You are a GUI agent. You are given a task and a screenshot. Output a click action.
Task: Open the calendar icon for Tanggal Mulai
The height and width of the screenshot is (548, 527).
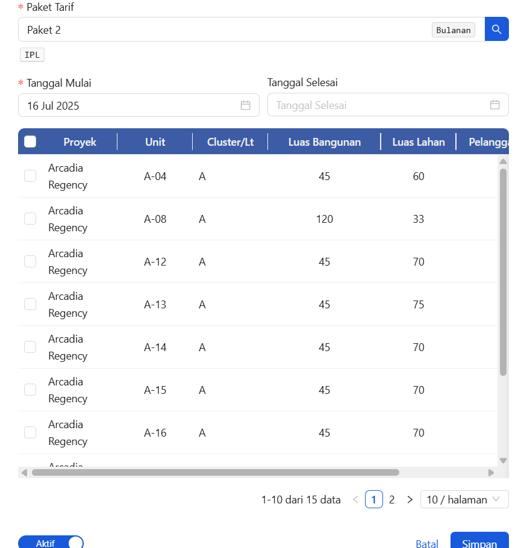[x=245, y=104]
